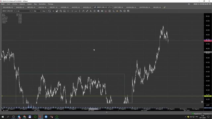Image resolution: width=212 pixels, height=119 pixels.
Task: Open the Настройки menu
Action: click(x=42, y=4)
